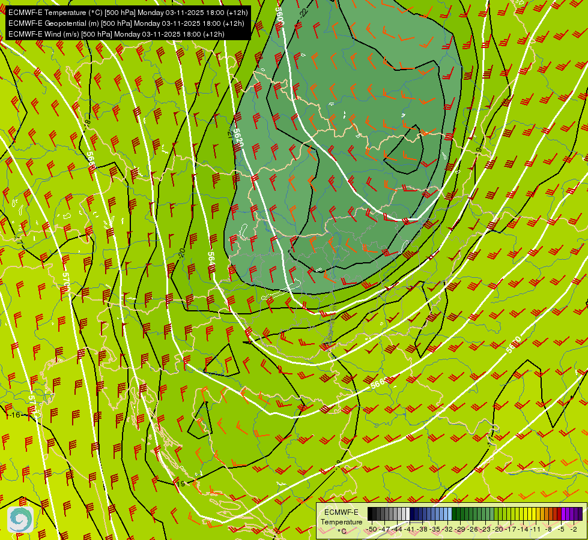Screen dimensions: 588x540
Task: Click the -38 legend tick label
Action: (422, 529)
